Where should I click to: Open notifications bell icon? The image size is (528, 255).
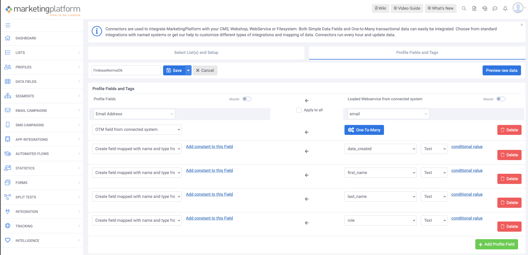(505, 8)
